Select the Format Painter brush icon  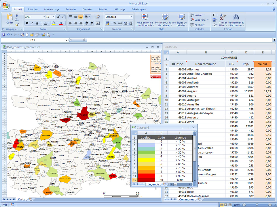click(x=17, y=25)
